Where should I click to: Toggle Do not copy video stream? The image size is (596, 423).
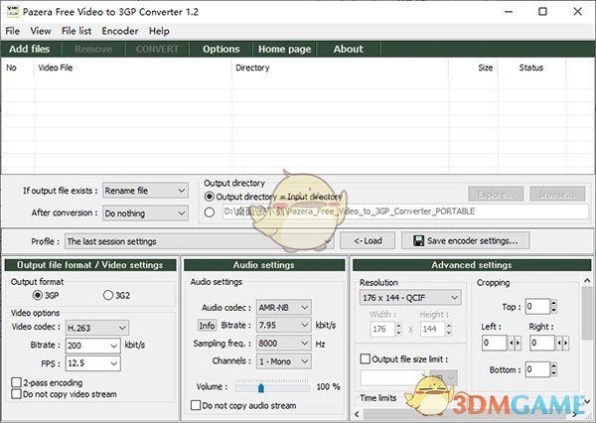click(16, 394)
